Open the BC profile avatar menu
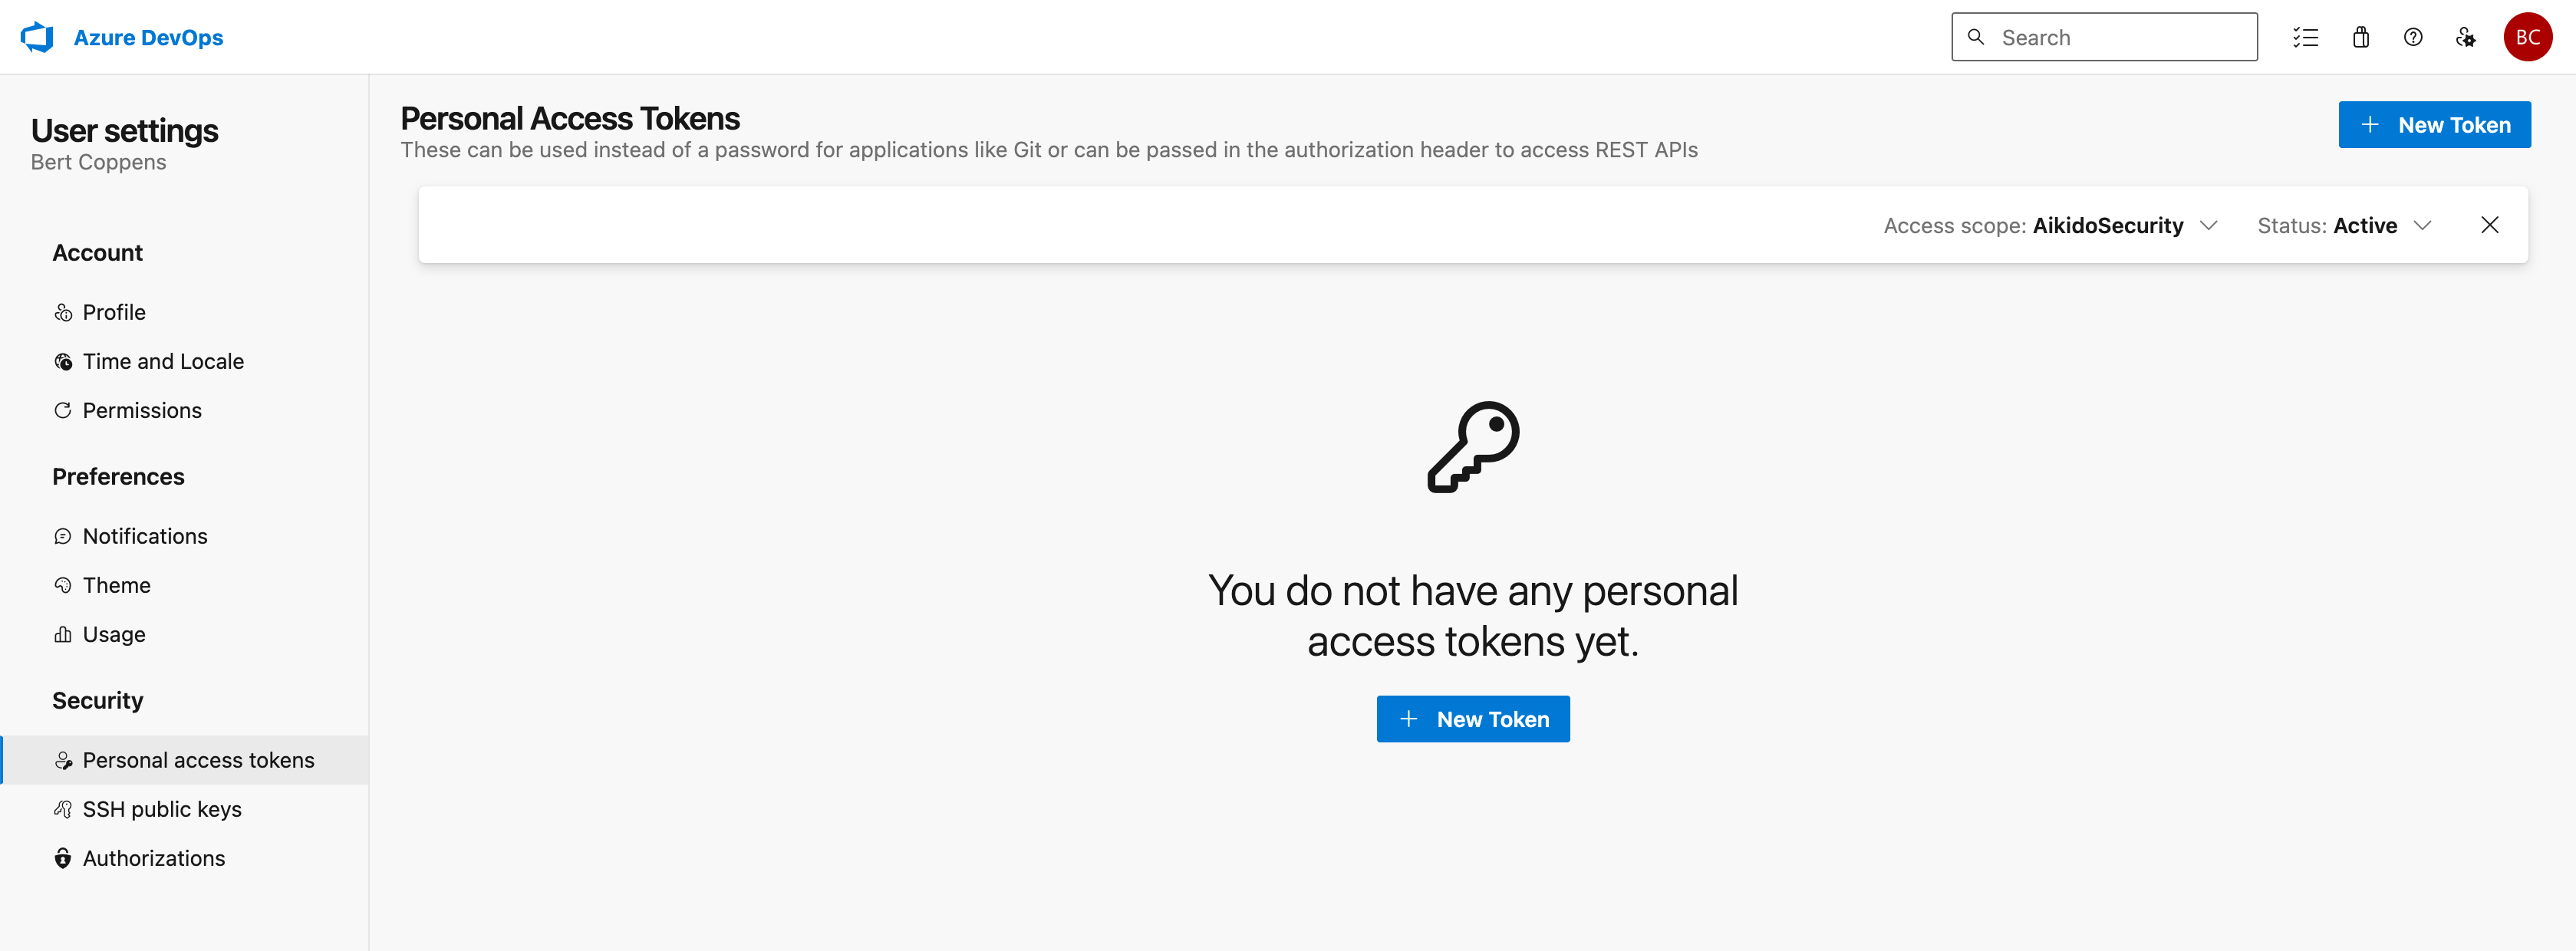Screen dimensions: 2576x951 coord(2528,37)
